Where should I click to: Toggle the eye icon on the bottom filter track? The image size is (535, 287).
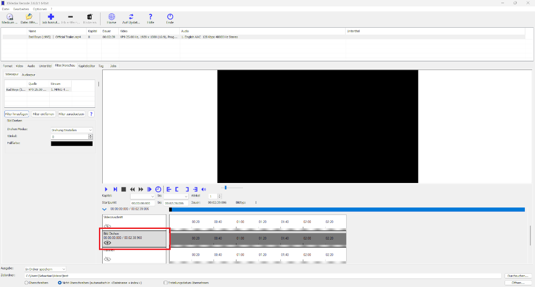[x=108, y=259]
